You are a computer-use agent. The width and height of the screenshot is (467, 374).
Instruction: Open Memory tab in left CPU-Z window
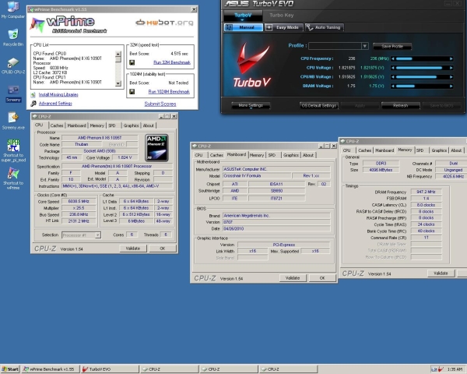[97, 125]
